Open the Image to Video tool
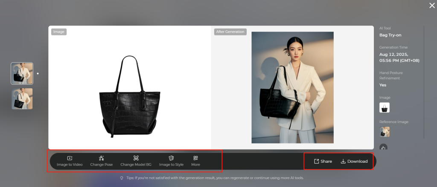 pyautogui.click(x=70, y=161)
